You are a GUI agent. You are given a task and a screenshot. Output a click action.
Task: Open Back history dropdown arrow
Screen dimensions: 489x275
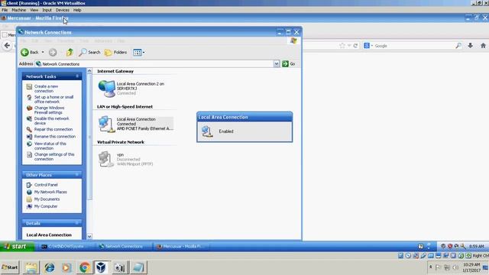(x=43, y=53)
